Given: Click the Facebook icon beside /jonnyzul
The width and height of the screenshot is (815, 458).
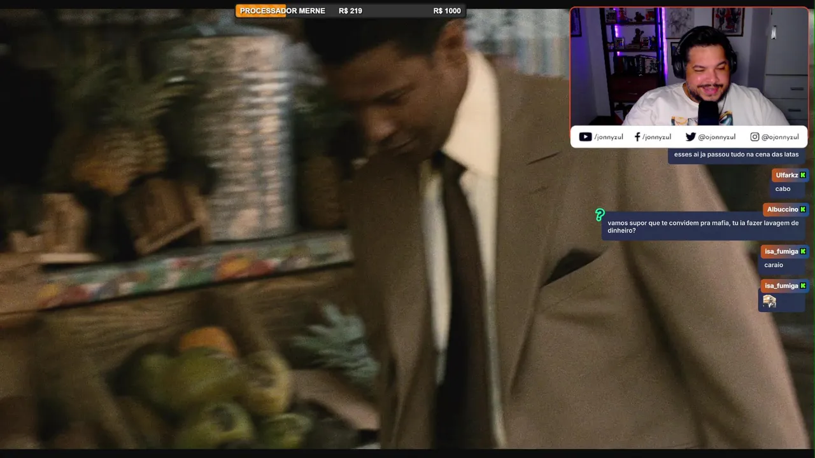Looking at the screenshot, I should [x=637, y=137].
